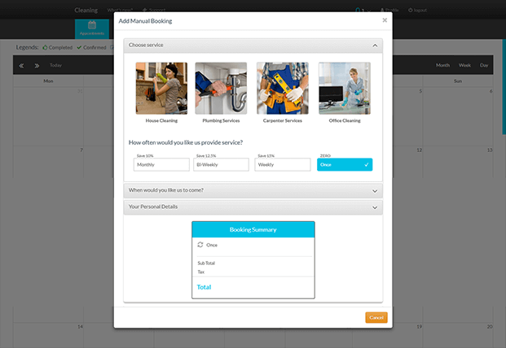This screenshot has height=348, width=506.
Task: Select the Monthly frequency option
Action: [x=161, y=164]
